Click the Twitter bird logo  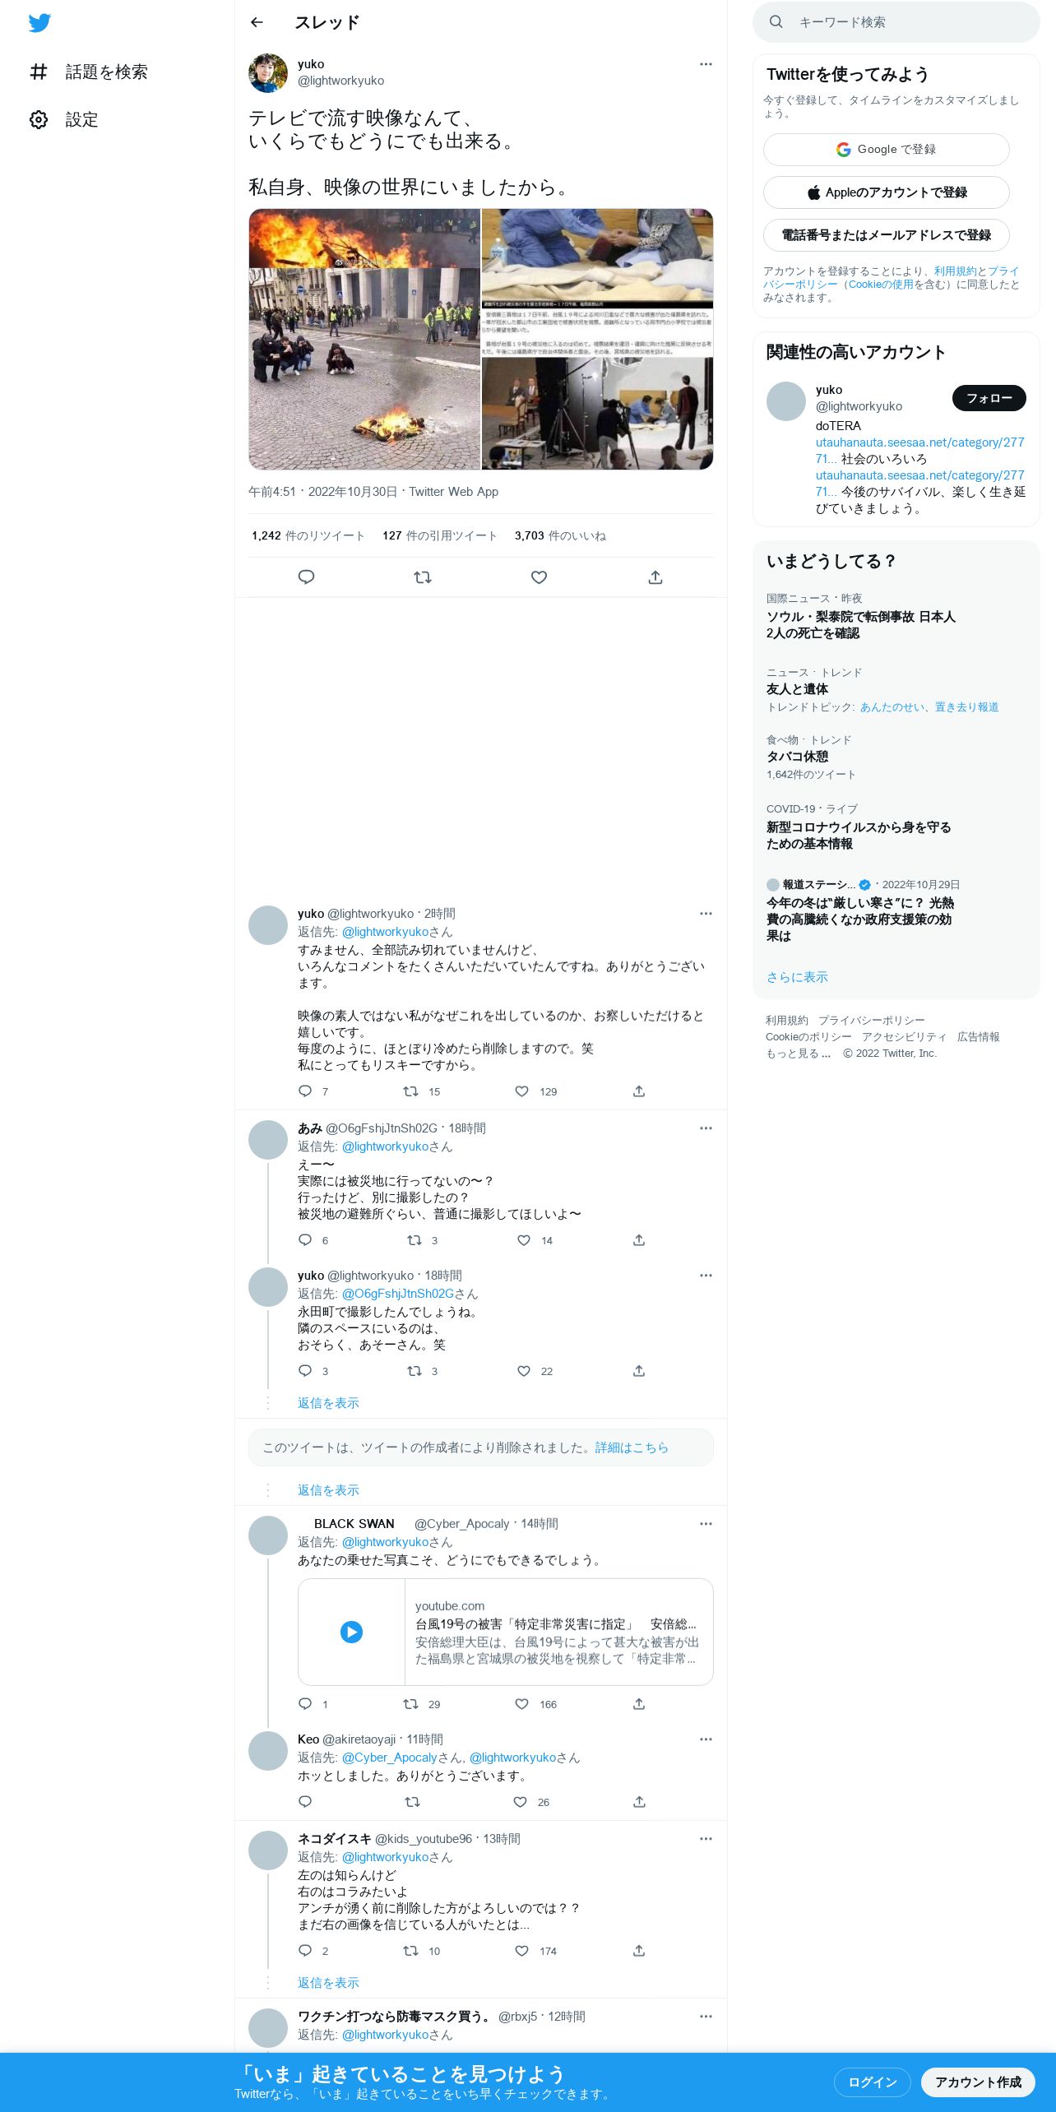[39, 23]
